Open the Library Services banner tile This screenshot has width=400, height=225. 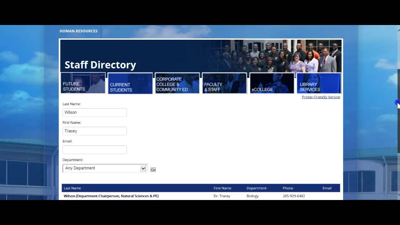pyautogui.click(x=319, y=83)
